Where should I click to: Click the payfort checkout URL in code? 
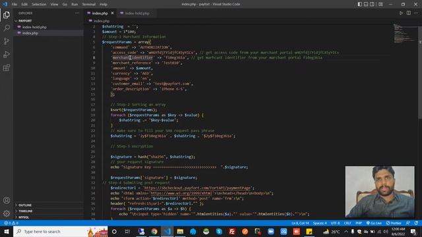pyautogui.click(x=198, y=188)
